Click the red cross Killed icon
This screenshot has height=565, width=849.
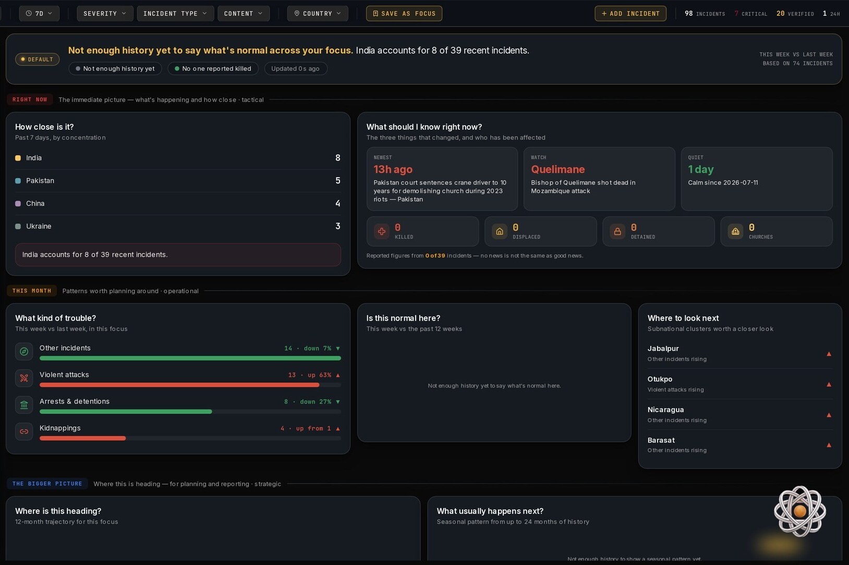pos(382,231)
